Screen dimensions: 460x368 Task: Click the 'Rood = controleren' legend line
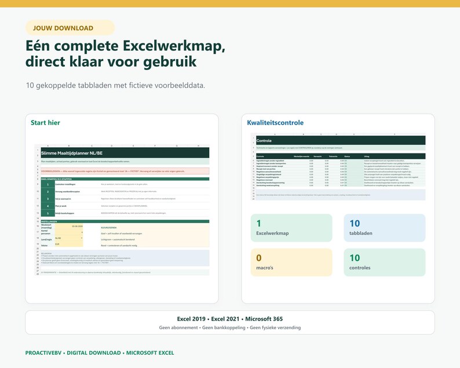(119, 245)
